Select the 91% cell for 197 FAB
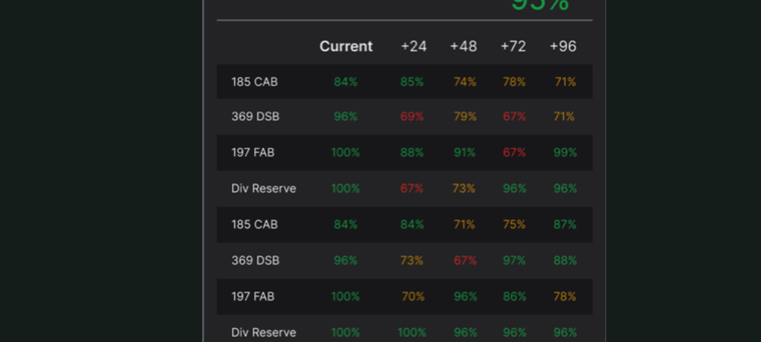 (464, 153)
